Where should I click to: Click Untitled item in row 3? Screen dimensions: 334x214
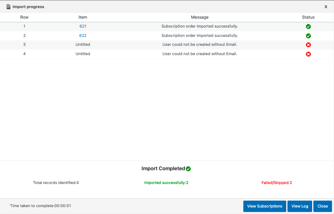(x=83, y=45)
